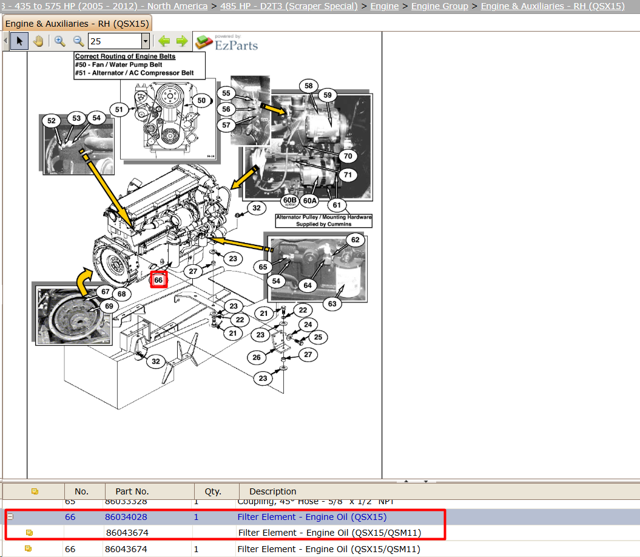The width and height of the screenshot is (640, 557).
Task: Click callout 69 on flywheel photo
Action: point(109,307)
